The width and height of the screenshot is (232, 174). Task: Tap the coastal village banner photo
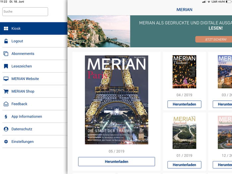pos(99,31)
